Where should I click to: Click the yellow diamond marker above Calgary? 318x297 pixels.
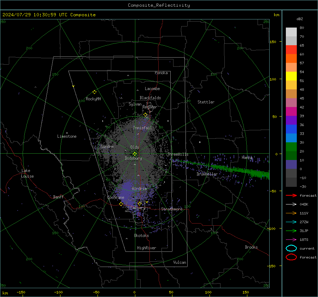pyautogui.click(x=140, y=203)
